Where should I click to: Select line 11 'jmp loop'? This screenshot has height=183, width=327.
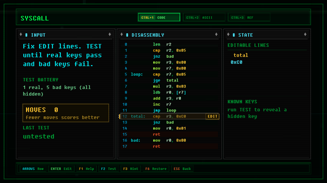click(169, 110)
